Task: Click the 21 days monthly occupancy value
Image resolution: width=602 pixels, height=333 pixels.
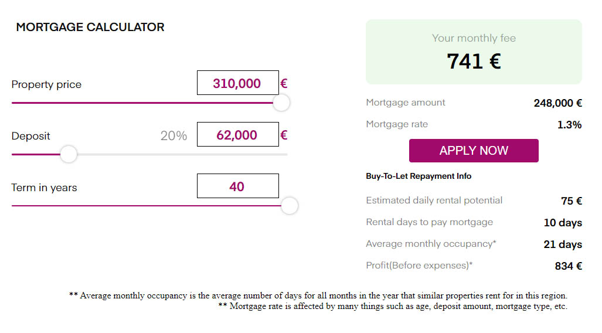Action: click(563, 244)
